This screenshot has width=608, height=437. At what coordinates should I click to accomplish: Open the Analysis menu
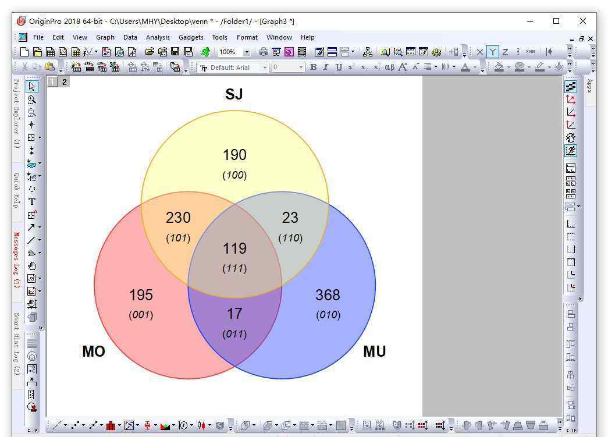click(x=158, y=37)
